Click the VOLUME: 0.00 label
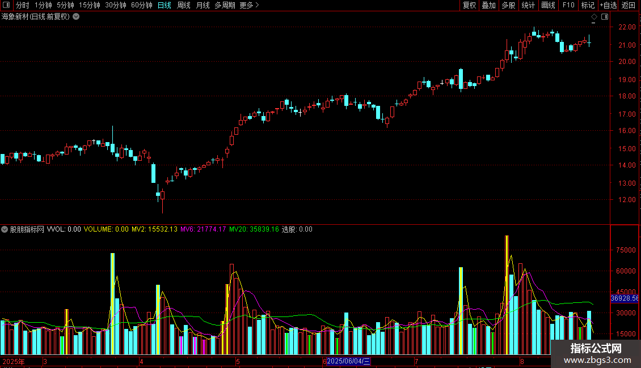Image resolution: width=641 pixels, height=368 pixels. coord(106,229)
